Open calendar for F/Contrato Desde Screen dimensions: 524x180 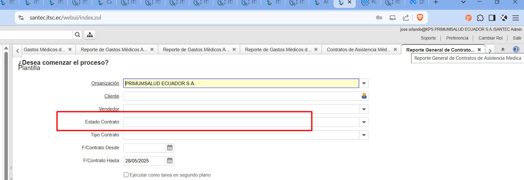coord(170,148)
